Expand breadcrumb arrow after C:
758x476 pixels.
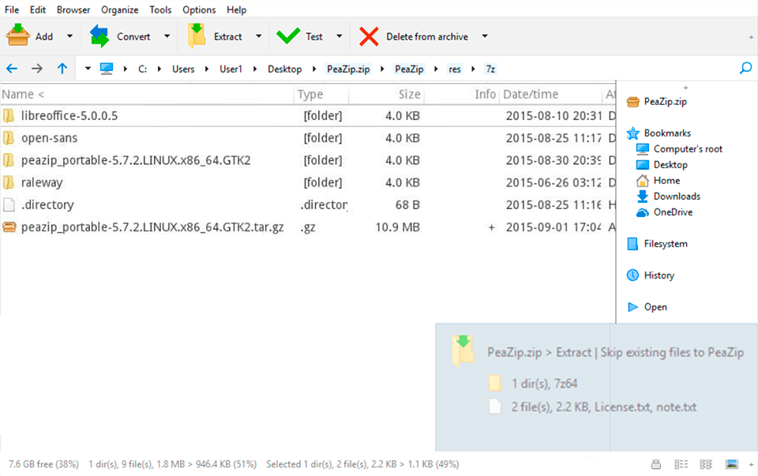coord(159,69)
